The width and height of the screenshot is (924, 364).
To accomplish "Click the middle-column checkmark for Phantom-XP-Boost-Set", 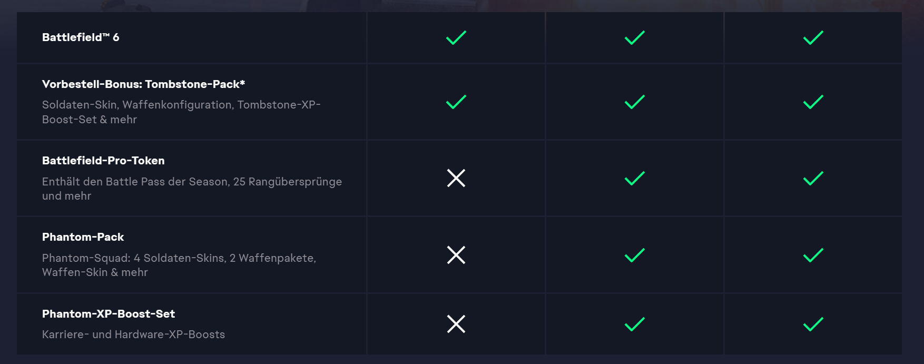I will (634, 324).
